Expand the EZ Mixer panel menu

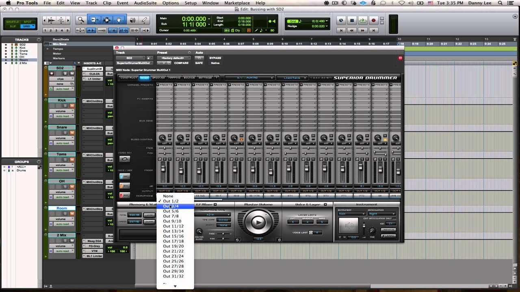point(215,204)
